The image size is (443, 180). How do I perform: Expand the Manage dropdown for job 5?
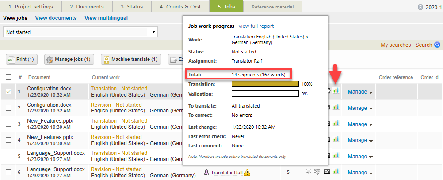pos(360,156)
